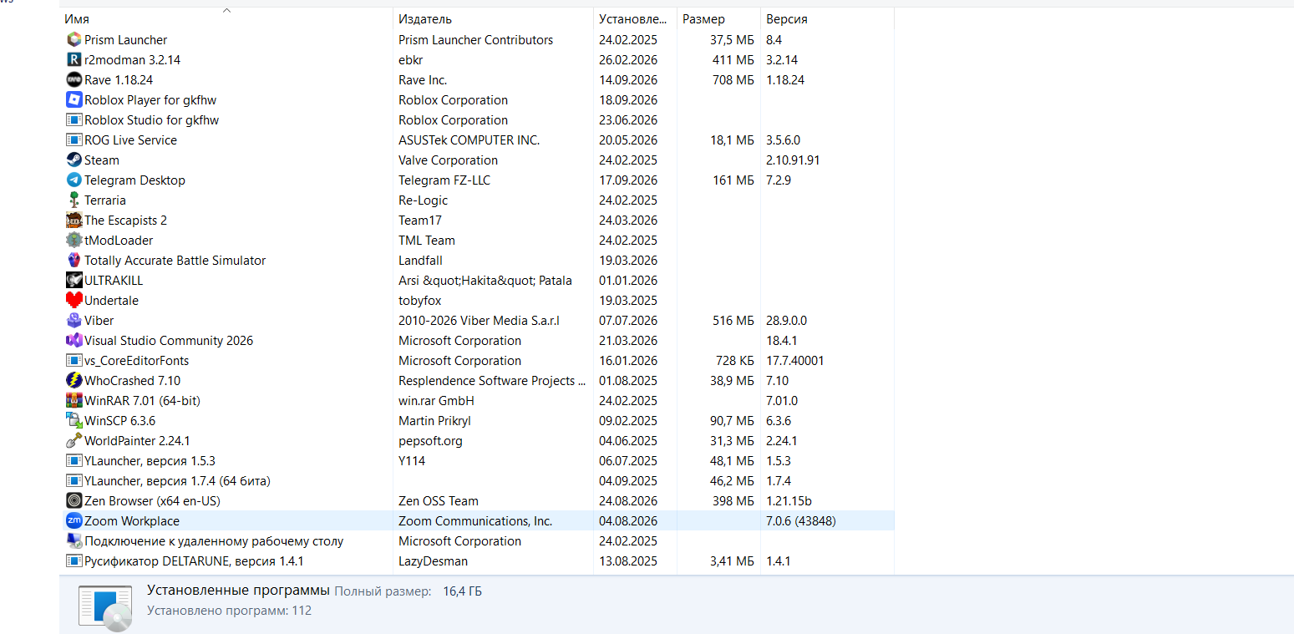The width and height of the screenshot is (1294, 634).
Task: Select the WinSCP 6.3.6 icon
Action: 74,420
